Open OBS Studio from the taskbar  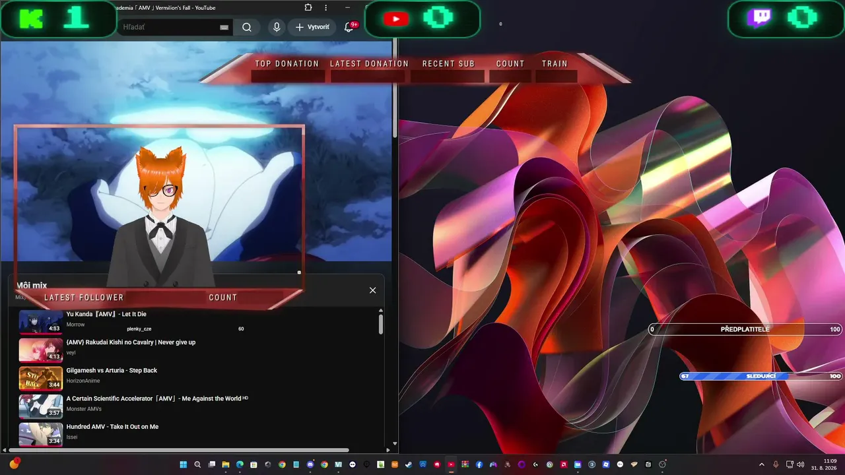[x=663, y=464]
